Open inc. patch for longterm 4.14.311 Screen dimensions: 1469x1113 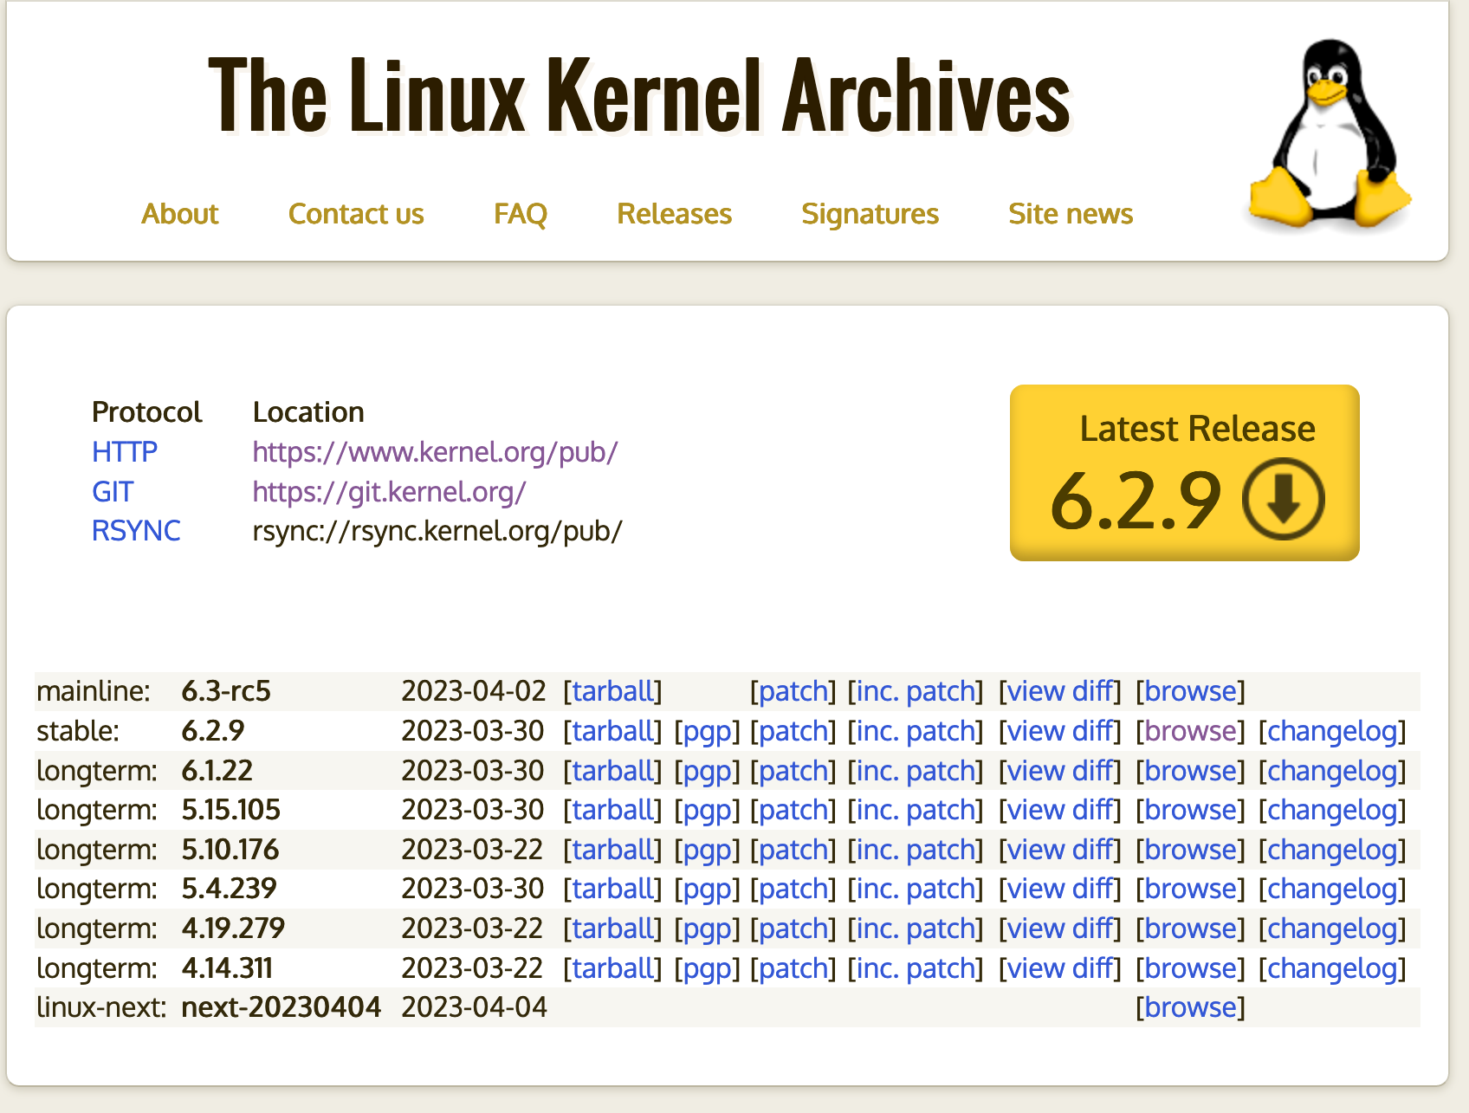tap(916, 968)
